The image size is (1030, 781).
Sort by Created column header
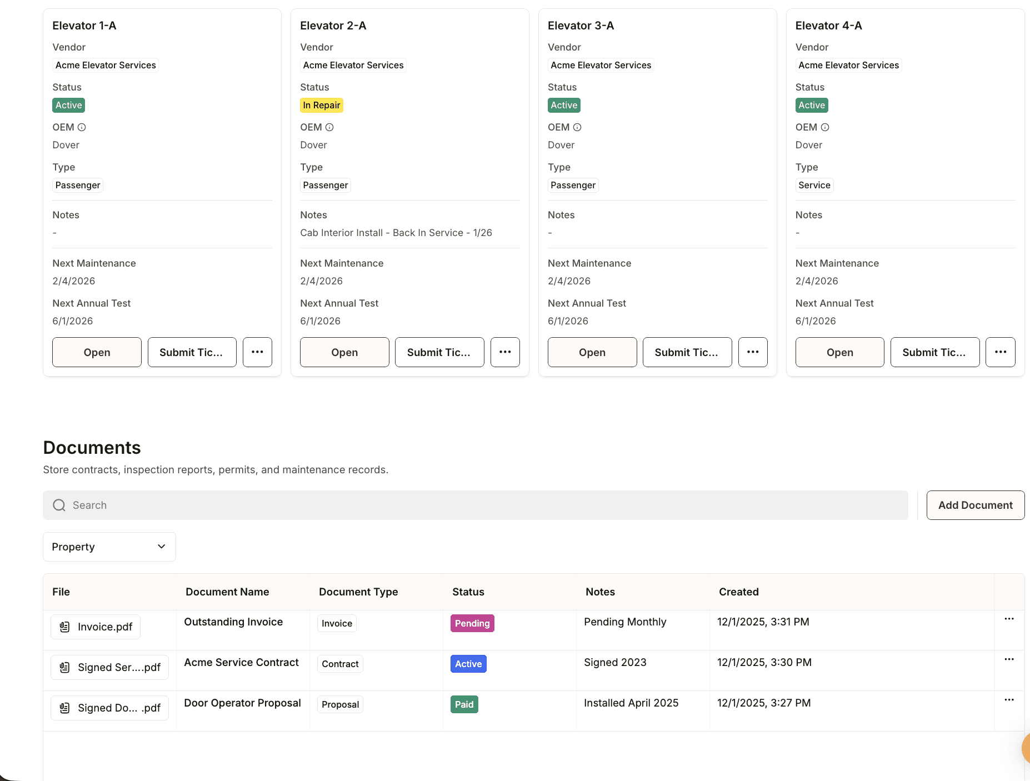pos(738,592)
